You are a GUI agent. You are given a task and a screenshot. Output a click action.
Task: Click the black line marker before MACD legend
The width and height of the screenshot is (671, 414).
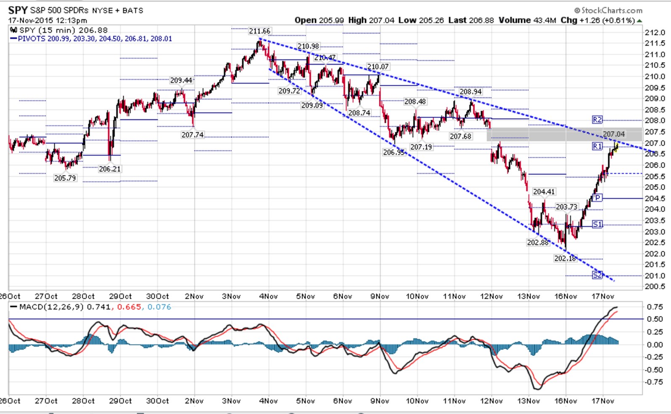(x=14, y=307)
